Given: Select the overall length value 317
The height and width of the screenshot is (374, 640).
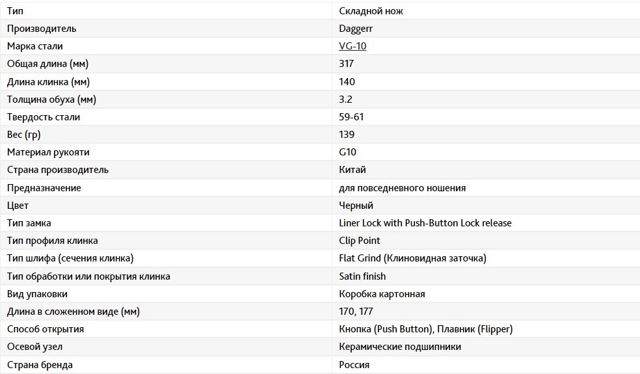Looking at the screenshot, I should [346, 64].
